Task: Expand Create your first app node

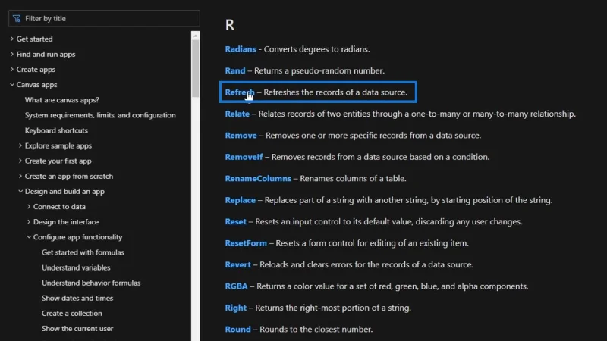Action: point(20,161)
